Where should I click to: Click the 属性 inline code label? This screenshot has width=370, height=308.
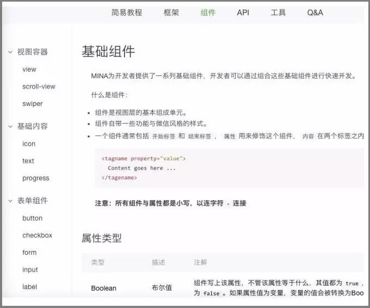point(230,136)
